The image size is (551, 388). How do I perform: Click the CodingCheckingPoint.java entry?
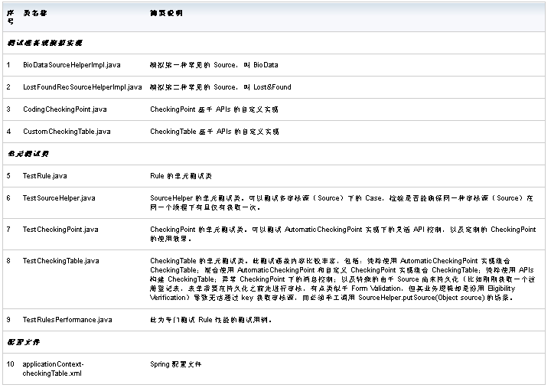(x=64, y=109)
